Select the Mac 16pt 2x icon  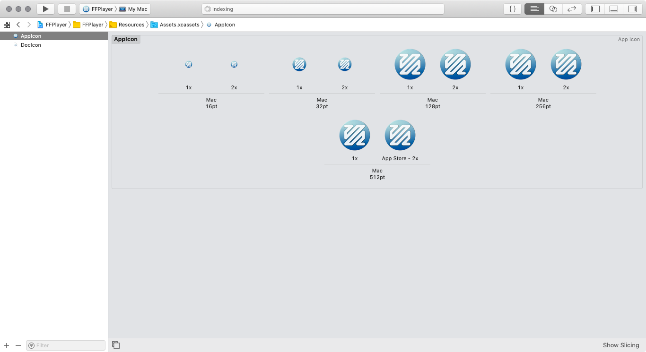(234, 64)
